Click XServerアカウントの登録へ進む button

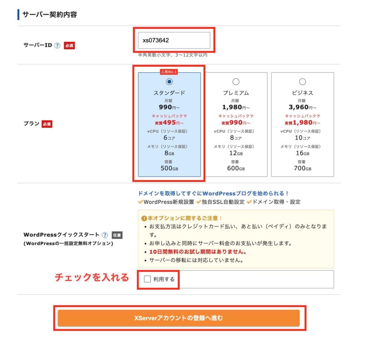click(178, 318)
